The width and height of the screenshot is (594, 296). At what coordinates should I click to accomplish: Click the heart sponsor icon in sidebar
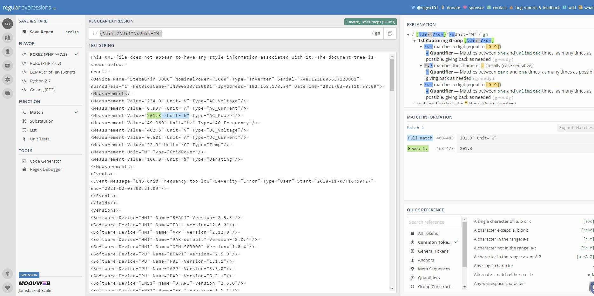tap(8, 288)
